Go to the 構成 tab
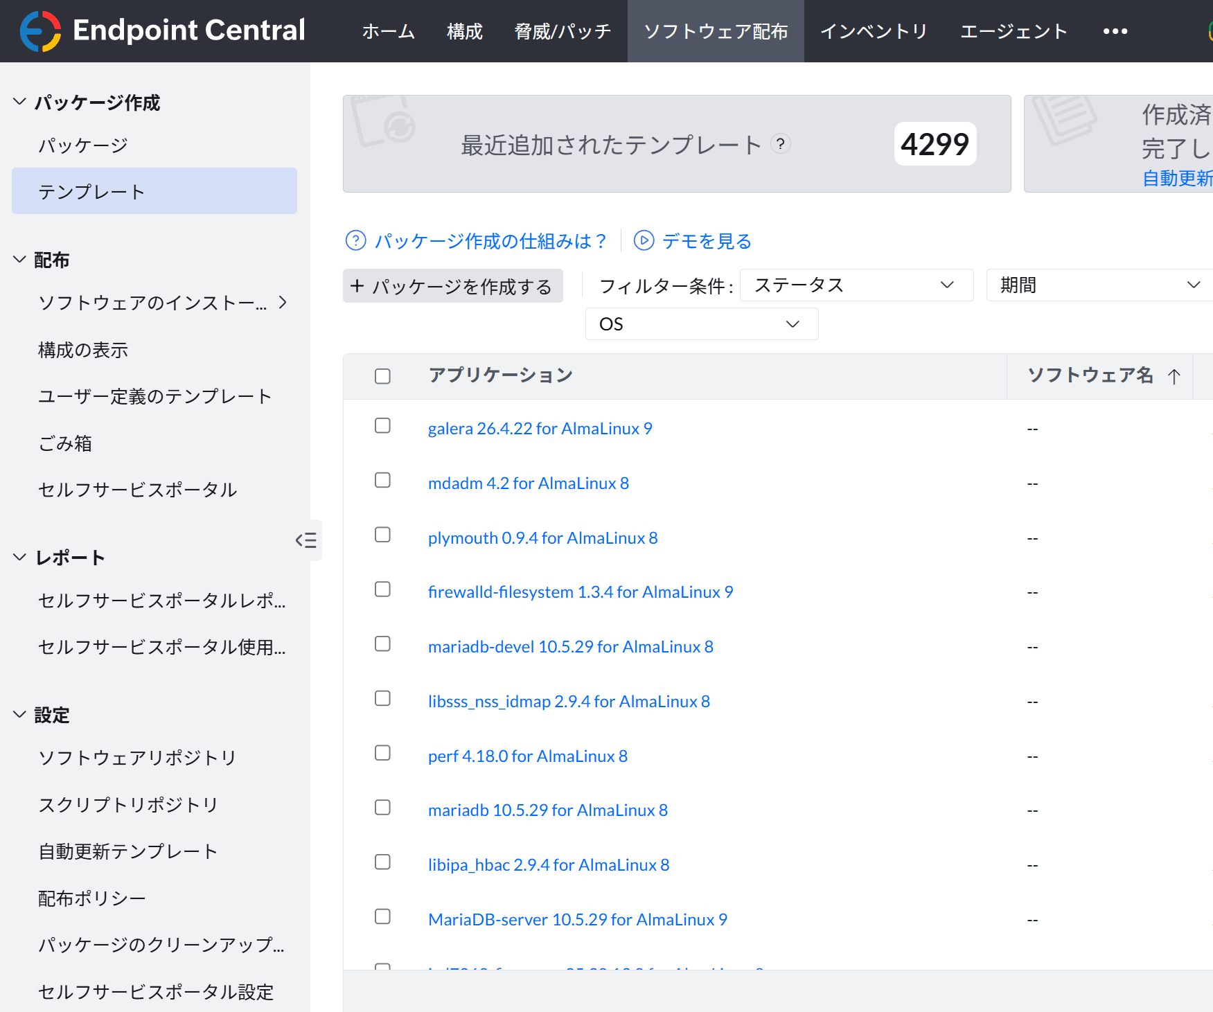Image resolution: width=1213 pixels, height=1012 pixels. coord(464,31)
